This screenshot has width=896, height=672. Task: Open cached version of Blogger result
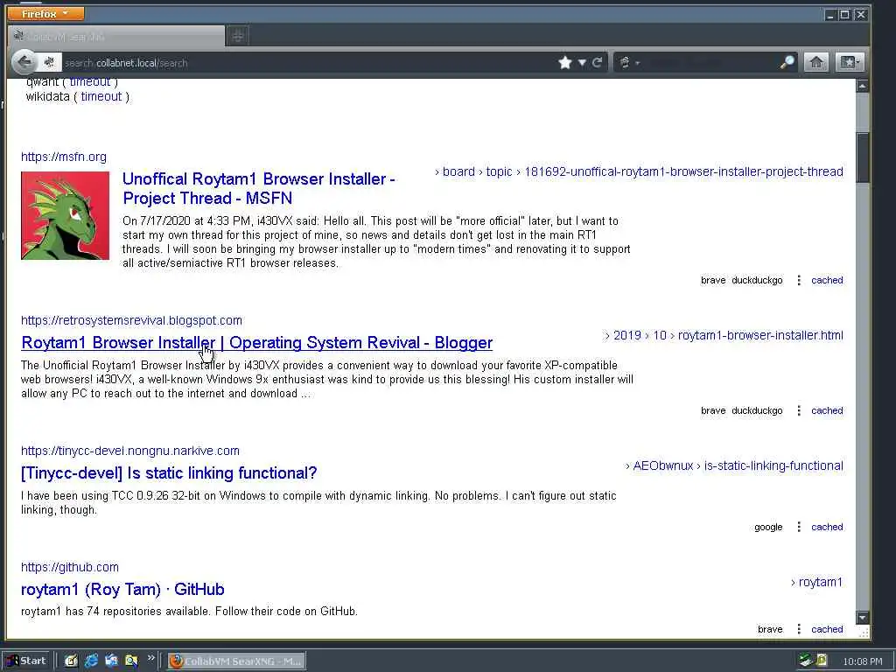(827, 410)
